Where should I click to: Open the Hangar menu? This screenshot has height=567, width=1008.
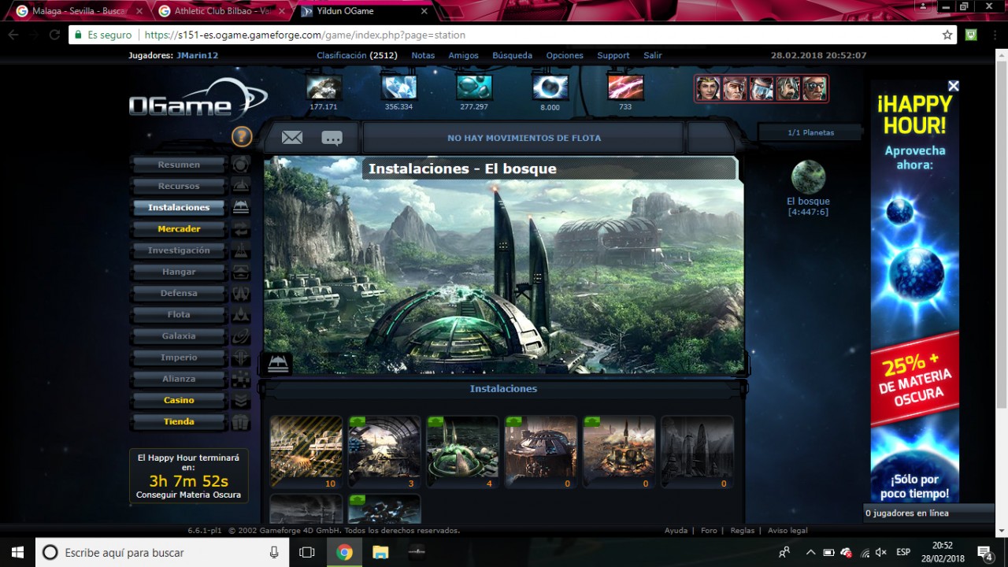point(179,272)
